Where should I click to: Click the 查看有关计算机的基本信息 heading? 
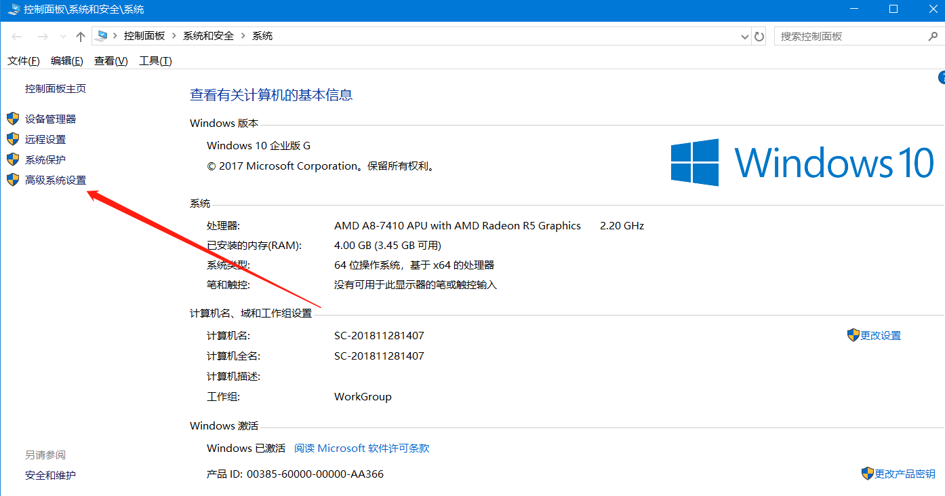[x=271, y=95]
